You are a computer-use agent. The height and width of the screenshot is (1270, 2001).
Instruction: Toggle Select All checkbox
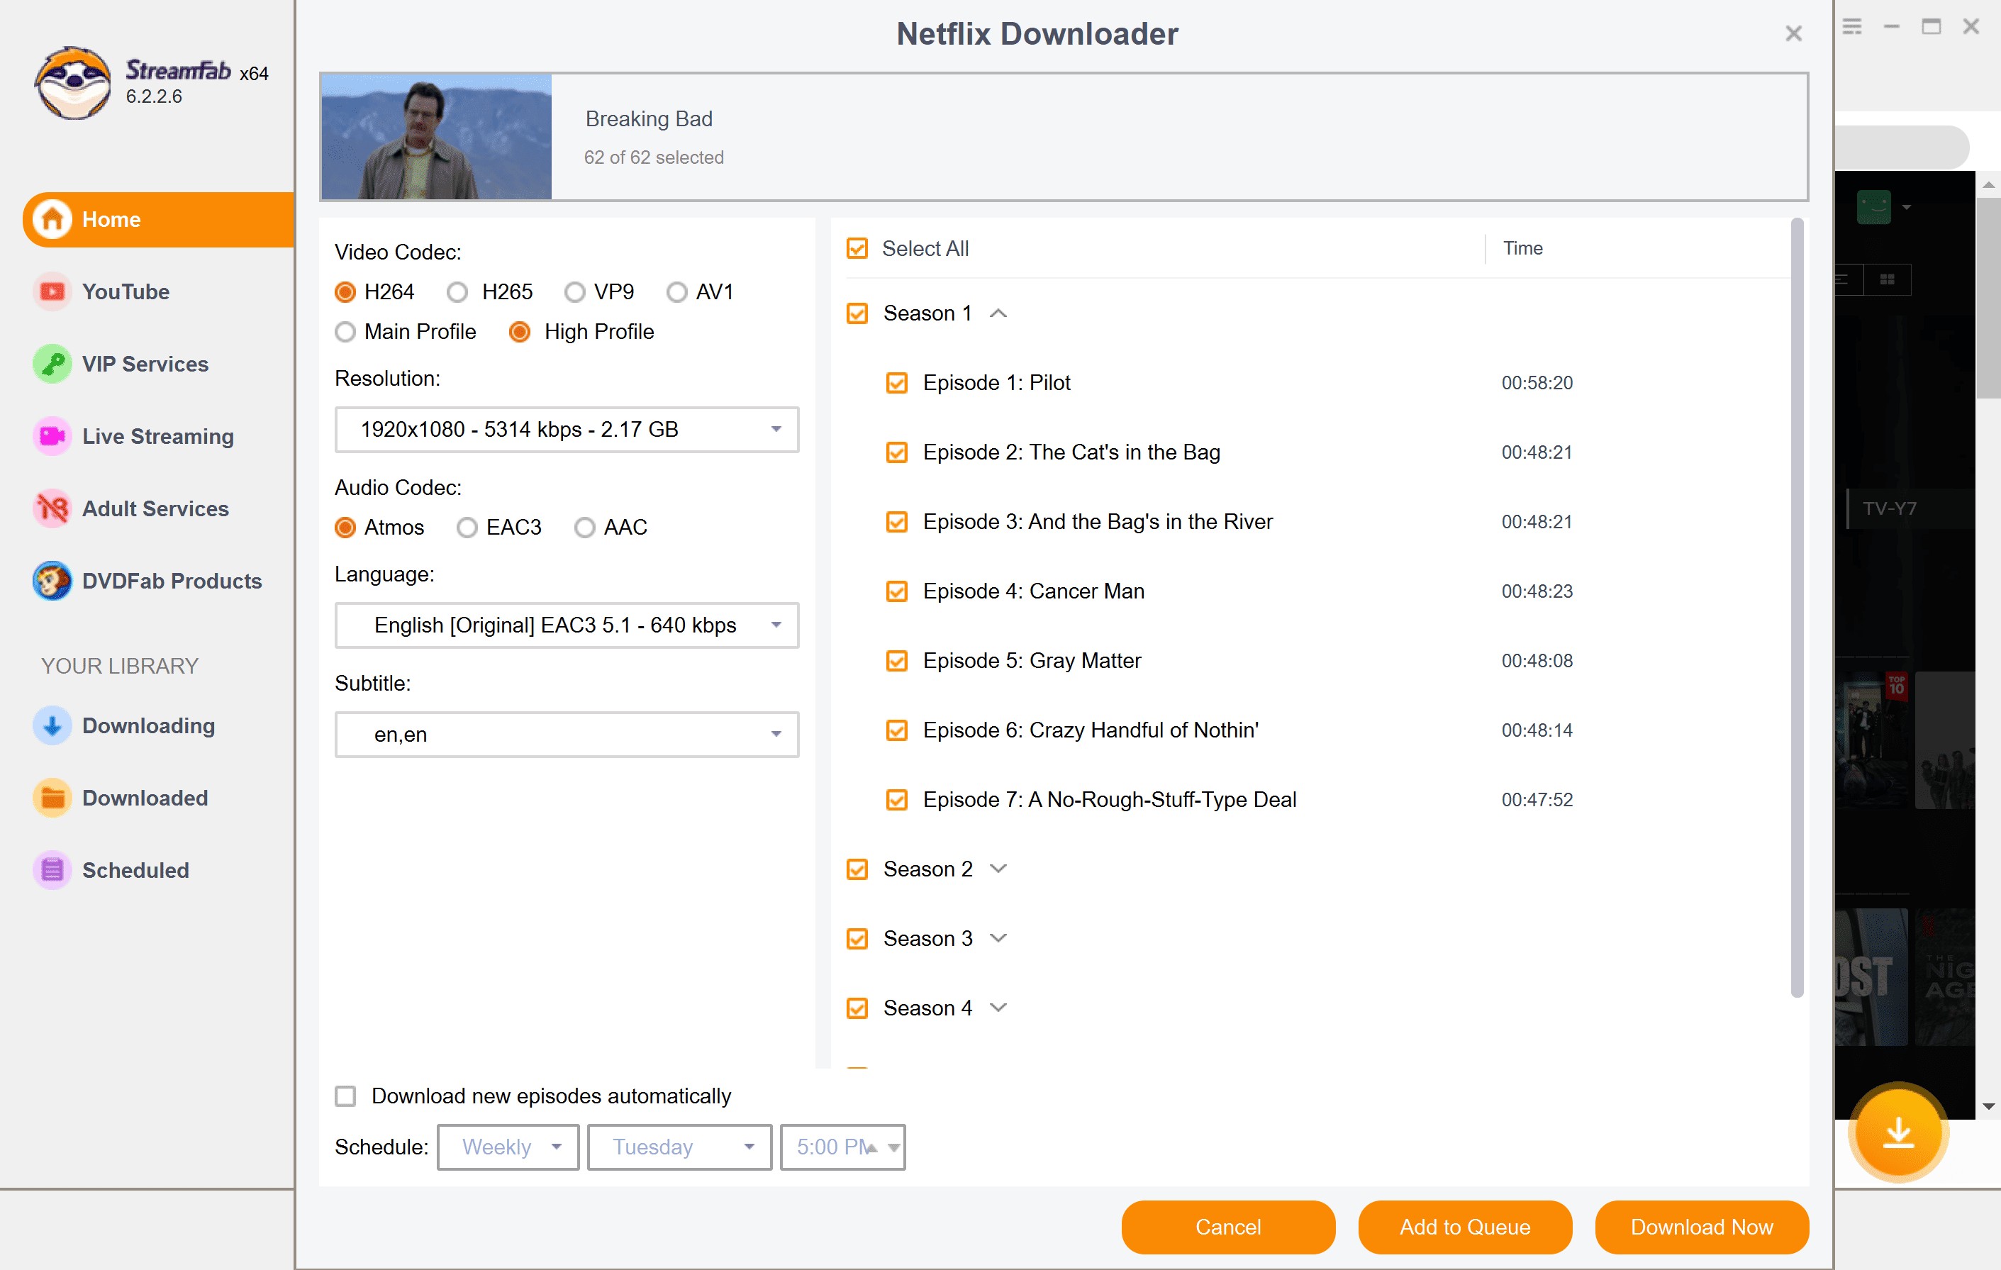pyautogui.click(x=857, y=248)
